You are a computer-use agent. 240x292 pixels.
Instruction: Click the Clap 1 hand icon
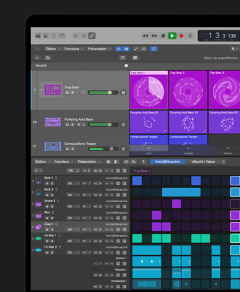coord(39,227)
